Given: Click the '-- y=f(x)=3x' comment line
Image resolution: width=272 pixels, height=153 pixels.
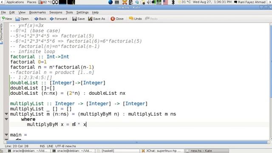Looking at the screenshot, I should [27, 25].
